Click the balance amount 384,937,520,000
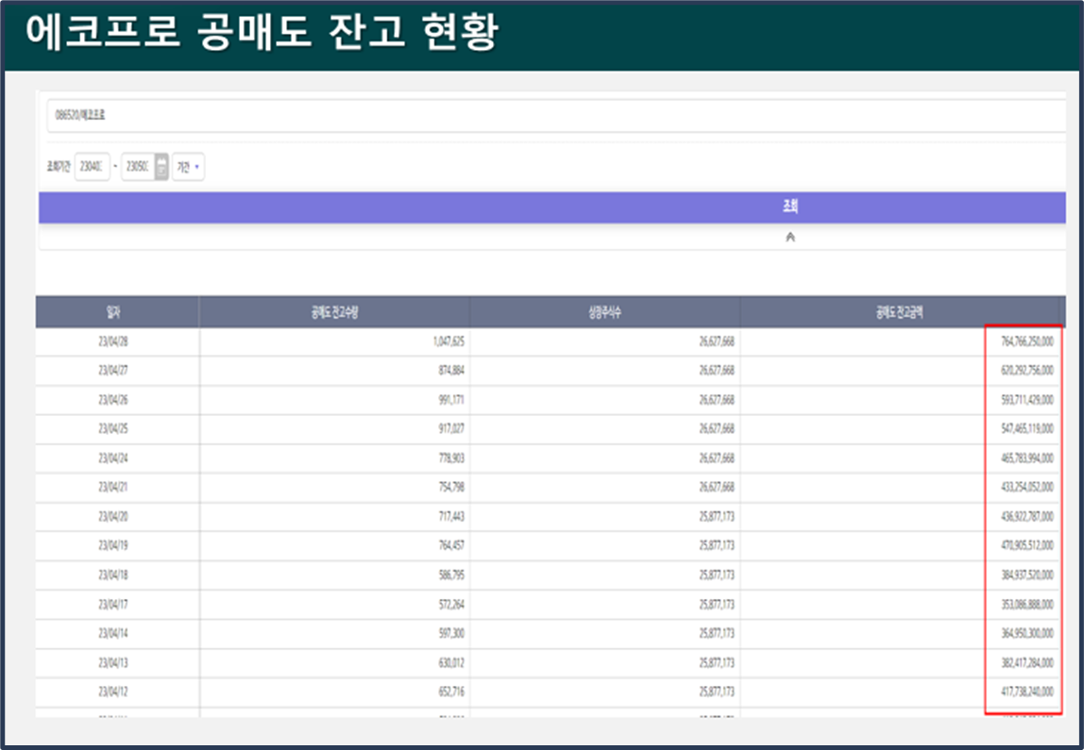Image resolution: width=1084 pixels, height=750 pixels. pyautogui.click(x=1027, y=575)
